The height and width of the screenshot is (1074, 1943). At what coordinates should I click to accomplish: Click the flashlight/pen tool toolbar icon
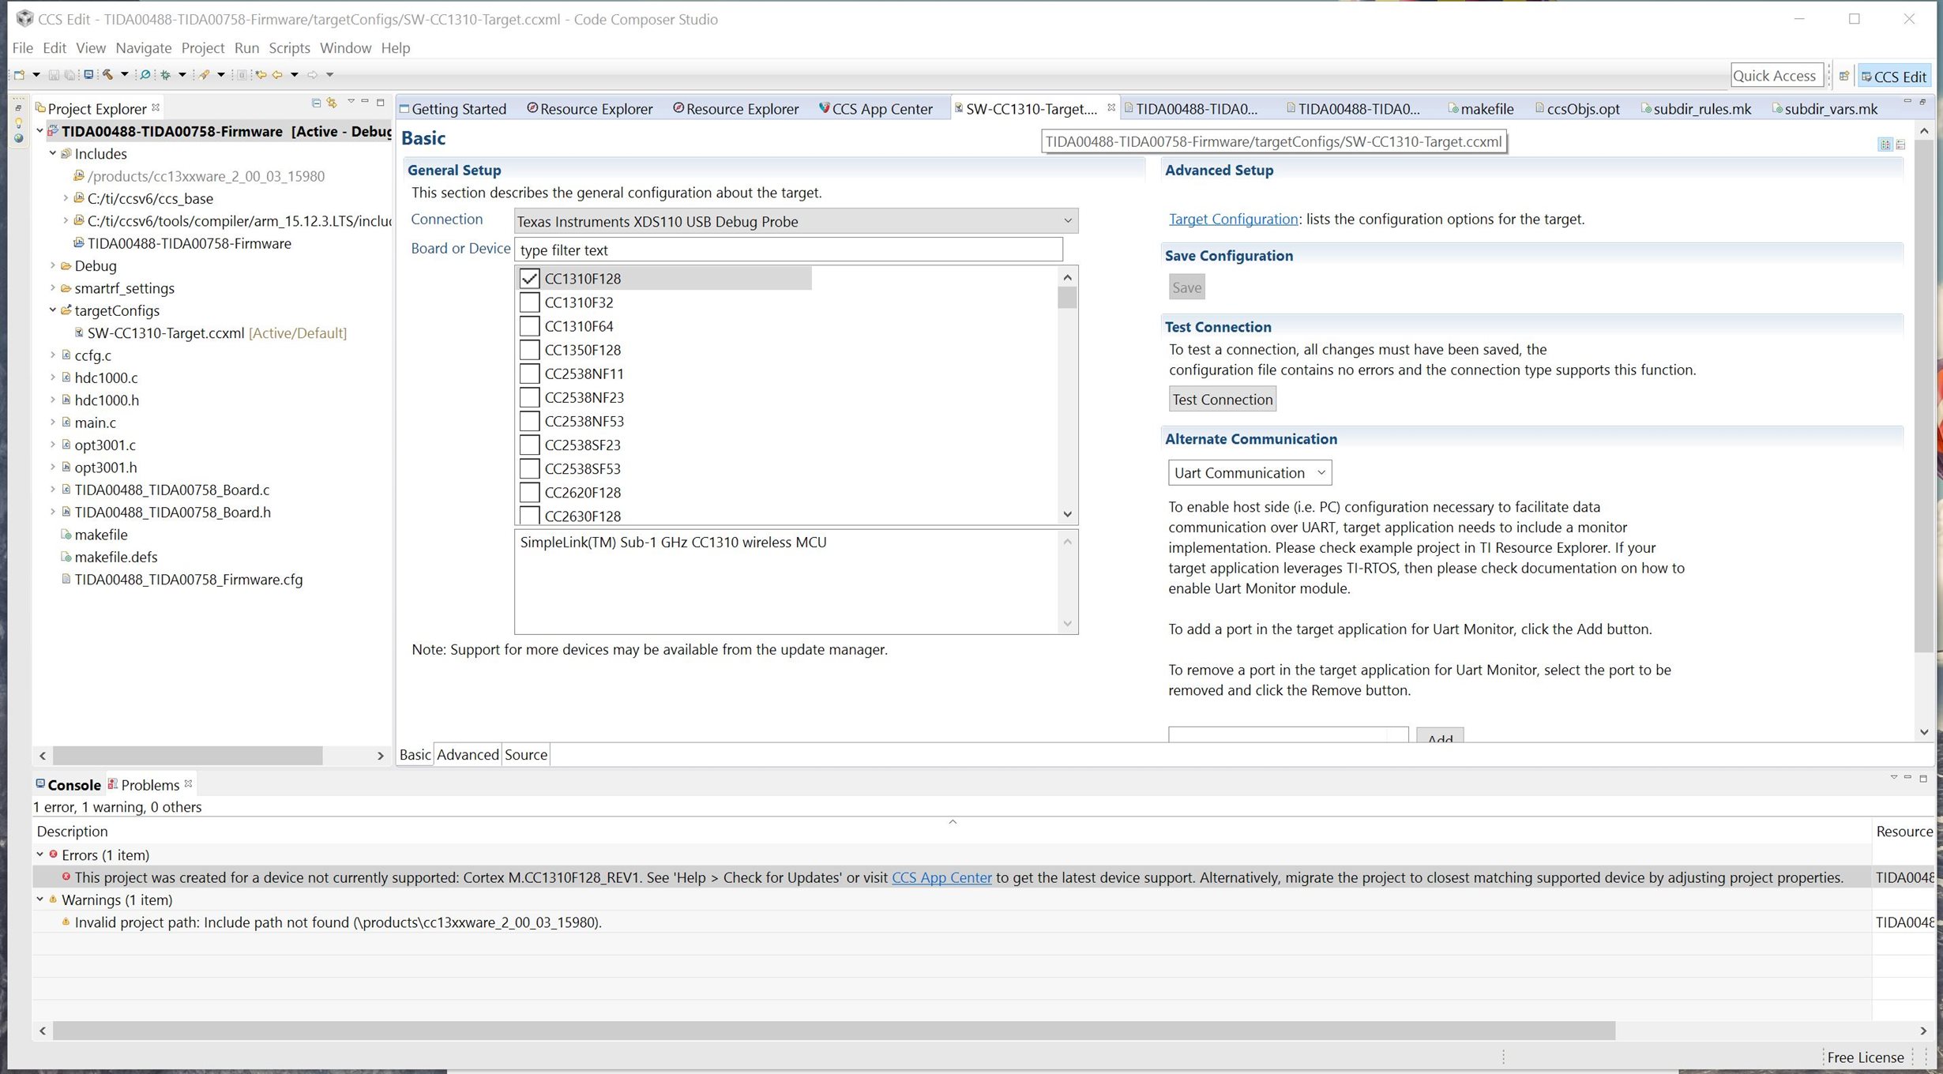[205, 75]
